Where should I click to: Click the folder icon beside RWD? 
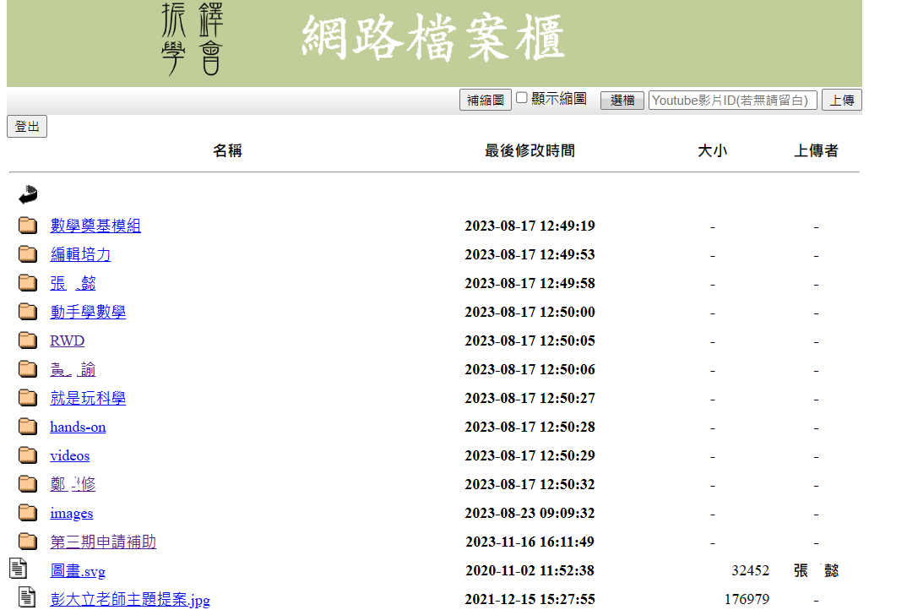(28, 340)
